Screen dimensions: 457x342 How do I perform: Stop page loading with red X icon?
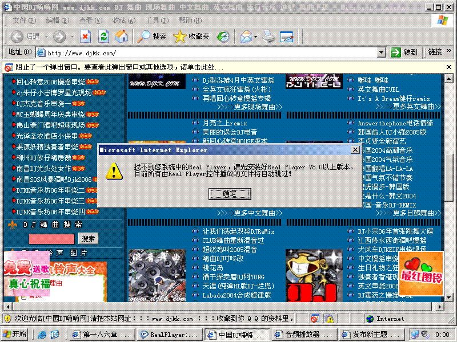point(85,36)
